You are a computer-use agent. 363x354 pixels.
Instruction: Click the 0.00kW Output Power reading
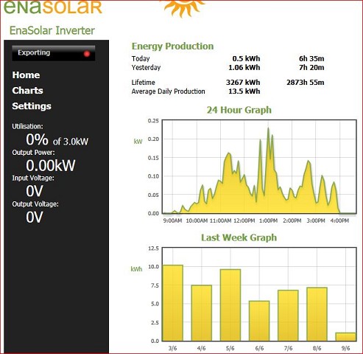(51, 165)
